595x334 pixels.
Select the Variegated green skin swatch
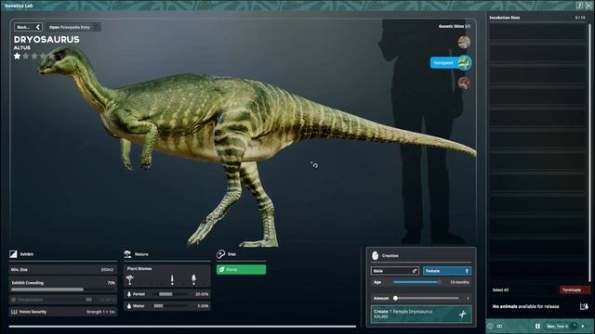(464, 62)
